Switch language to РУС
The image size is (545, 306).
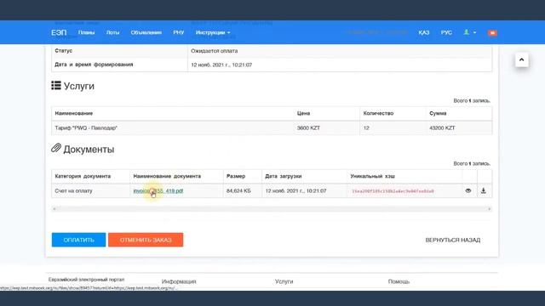pos(446,32)
